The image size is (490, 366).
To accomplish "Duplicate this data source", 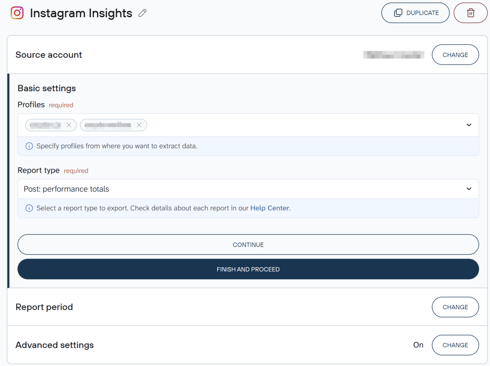I will pos(415,13).
